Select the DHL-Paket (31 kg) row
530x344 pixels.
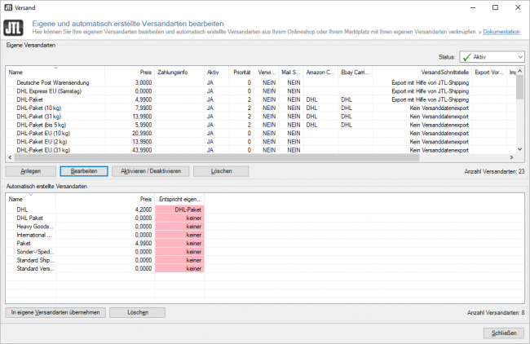pos(261,117)
